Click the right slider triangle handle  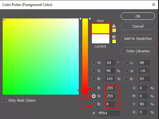click(90, 18)
